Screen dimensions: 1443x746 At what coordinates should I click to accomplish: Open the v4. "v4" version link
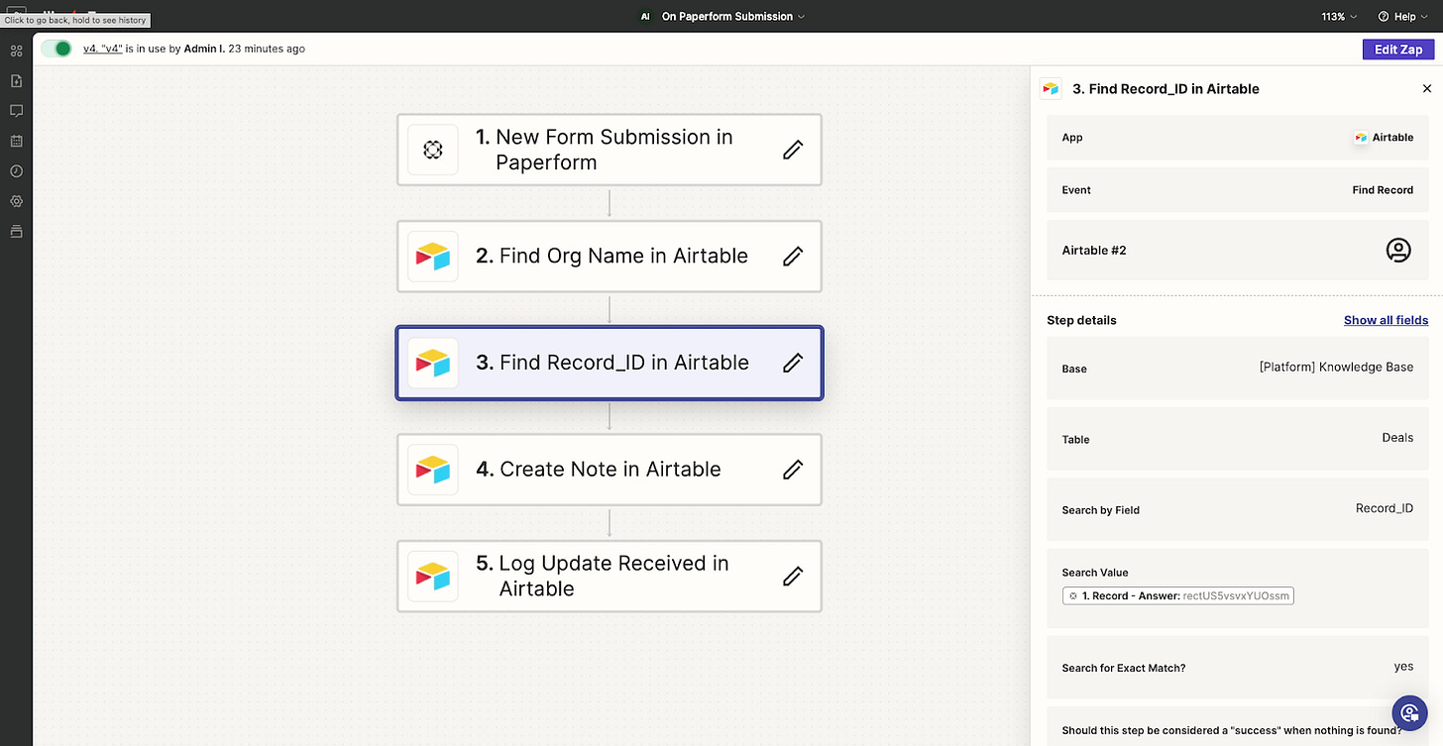[x=103, y=49]
